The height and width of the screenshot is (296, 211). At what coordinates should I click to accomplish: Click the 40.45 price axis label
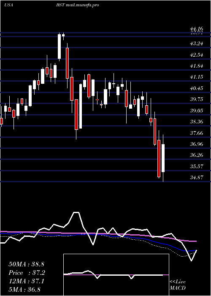[x=197, y=88]
